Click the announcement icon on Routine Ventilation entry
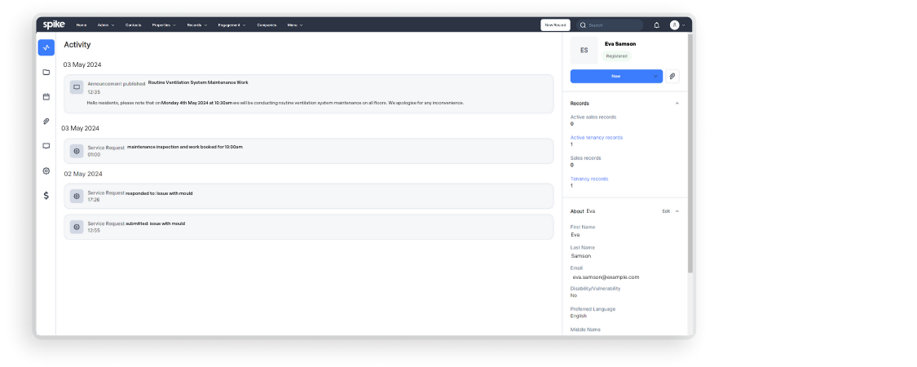This screenshot has height=367, width=917. [77, 87]
